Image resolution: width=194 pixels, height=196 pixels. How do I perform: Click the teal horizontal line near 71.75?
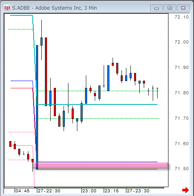point(97,104)
